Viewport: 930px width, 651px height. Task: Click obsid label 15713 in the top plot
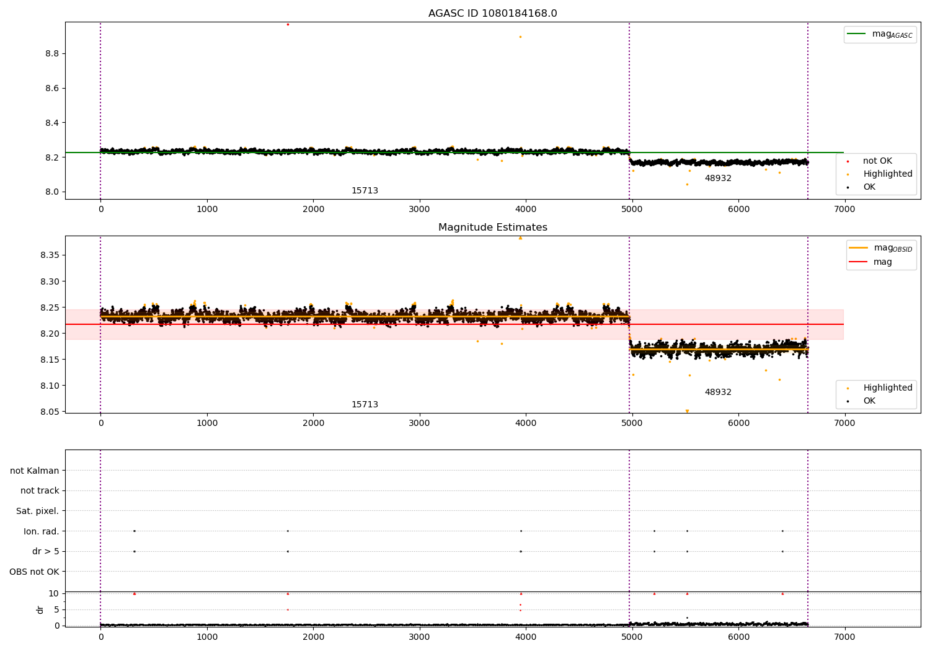click(365, 191)
